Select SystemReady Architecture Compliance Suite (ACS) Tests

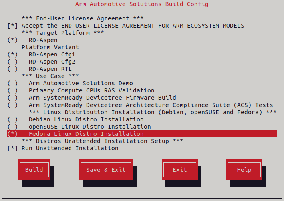tap(12, 105)
